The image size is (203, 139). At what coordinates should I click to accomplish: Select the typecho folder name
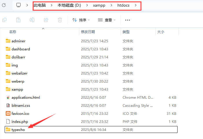point(18,130)
